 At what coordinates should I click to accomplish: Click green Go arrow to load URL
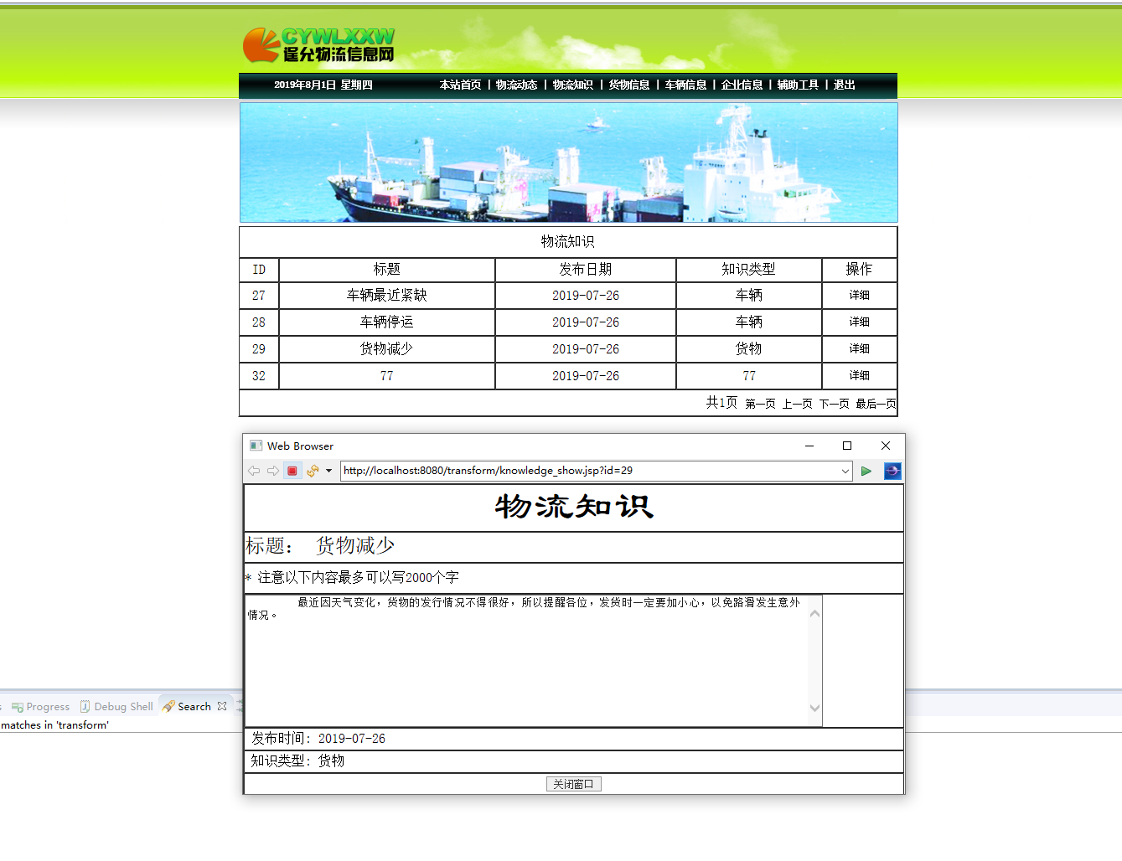click(x=866, y=471)
